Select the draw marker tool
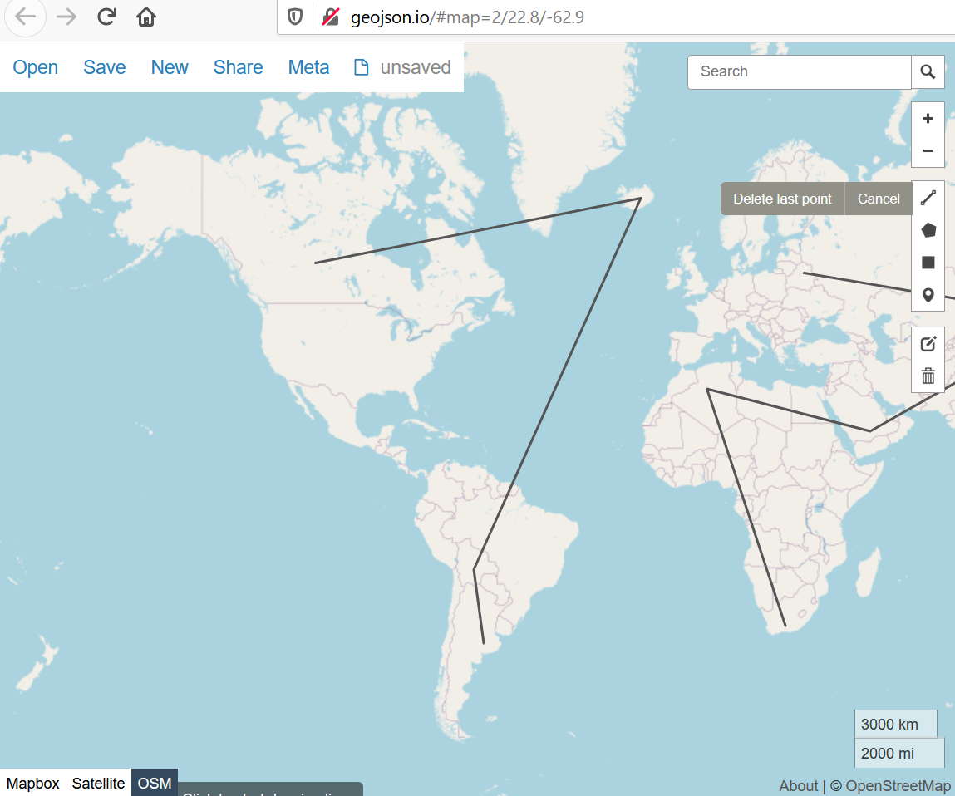Viewport: 955px width, 796px height. click(928, 295)
